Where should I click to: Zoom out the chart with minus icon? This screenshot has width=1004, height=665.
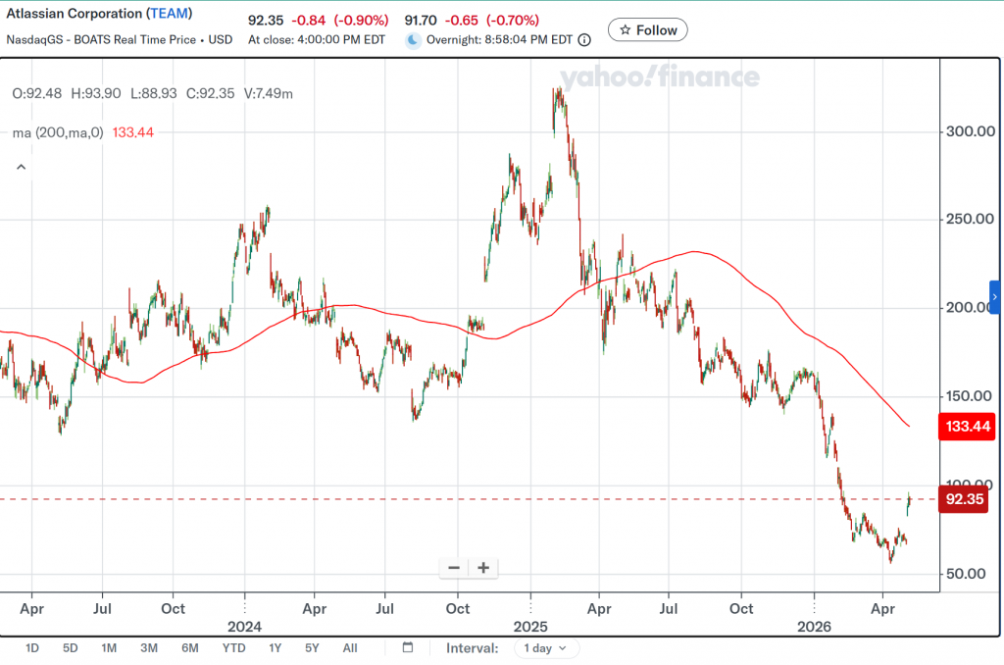454,568
